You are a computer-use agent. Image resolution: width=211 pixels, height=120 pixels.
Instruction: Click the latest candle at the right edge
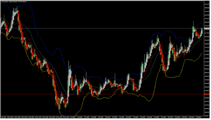pos(202,31)
